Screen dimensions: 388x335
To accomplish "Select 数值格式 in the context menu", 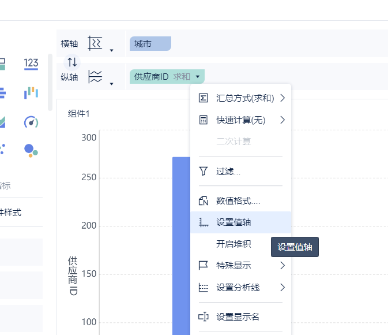I will (238, 201).
